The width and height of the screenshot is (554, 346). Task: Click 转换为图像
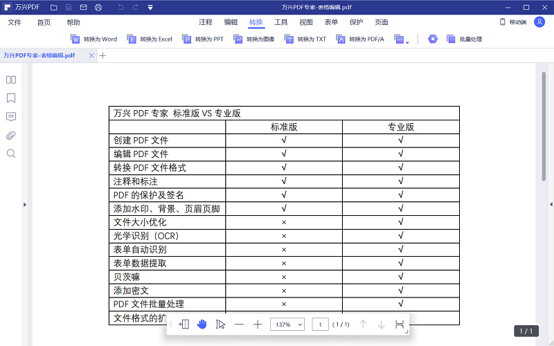coord(254,39)
